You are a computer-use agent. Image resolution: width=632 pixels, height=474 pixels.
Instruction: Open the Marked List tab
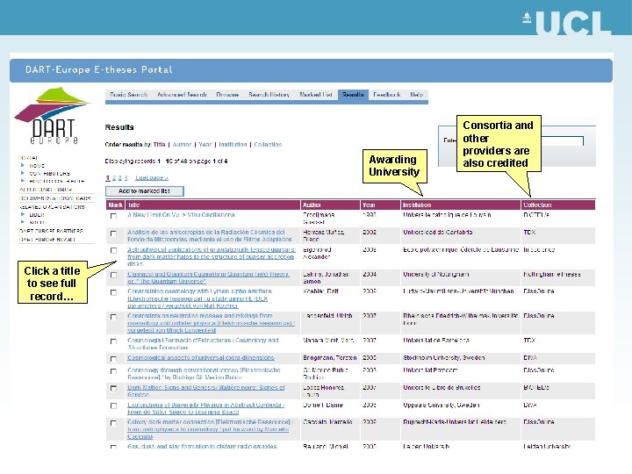[316, 95]
